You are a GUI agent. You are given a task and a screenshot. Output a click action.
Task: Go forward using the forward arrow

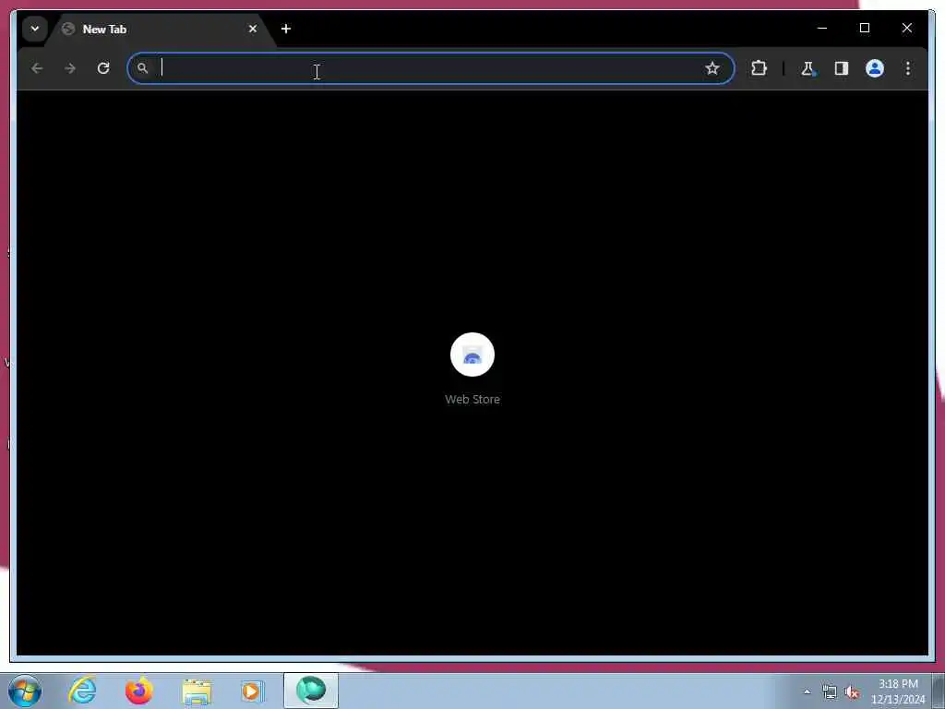[70, 68]
